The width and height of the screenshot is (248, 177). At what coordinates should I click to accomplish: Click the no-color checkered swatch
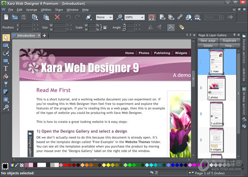(22, 165)
